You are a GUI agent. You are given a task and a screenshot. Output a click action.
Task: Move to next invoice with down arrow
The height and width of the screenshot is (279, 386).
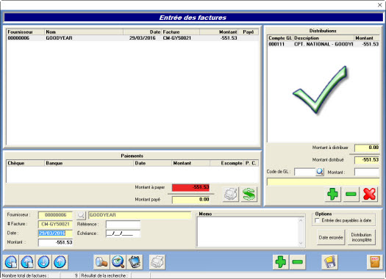44,262
